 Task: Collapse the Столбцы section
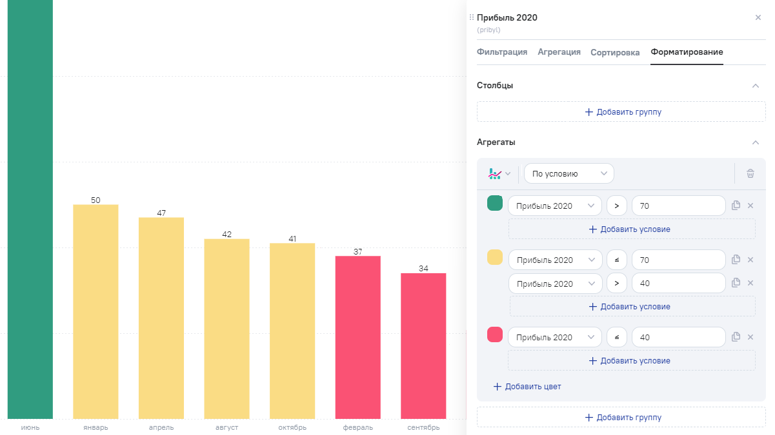tap(756, 86)
